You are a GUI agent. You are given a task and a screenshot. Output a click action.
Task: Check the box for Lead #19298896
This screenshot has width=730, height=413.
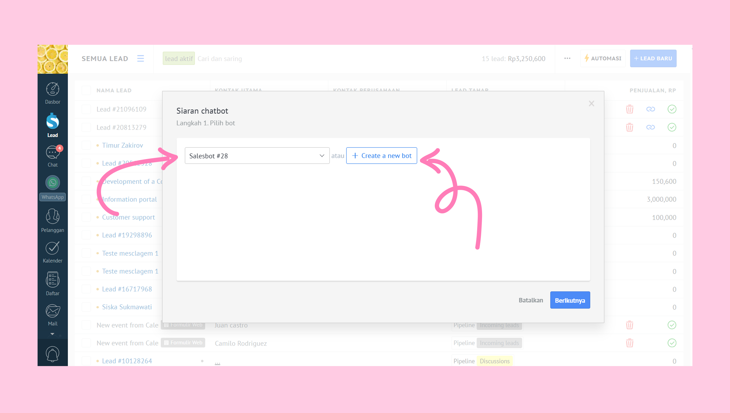point(86,235)
